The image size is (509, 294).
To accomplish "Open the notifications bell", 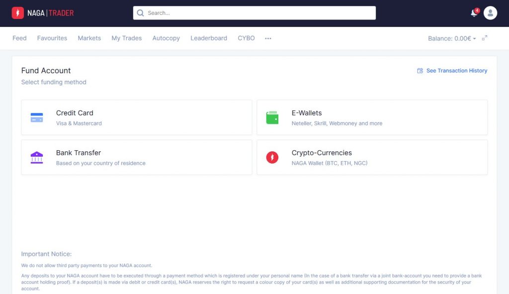I will click(475, 12).
